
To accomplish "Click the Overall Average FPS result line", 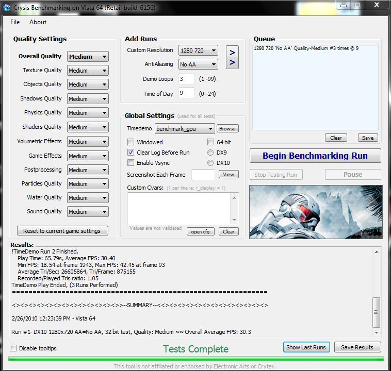I will click(131, 332).
